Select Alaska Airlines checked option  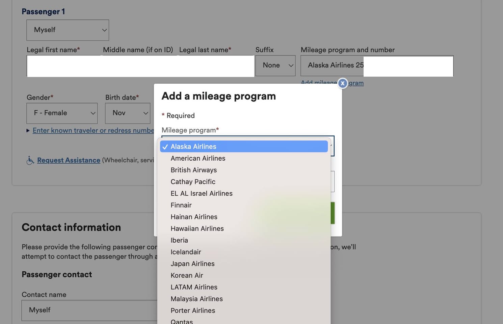coord(244,146)
